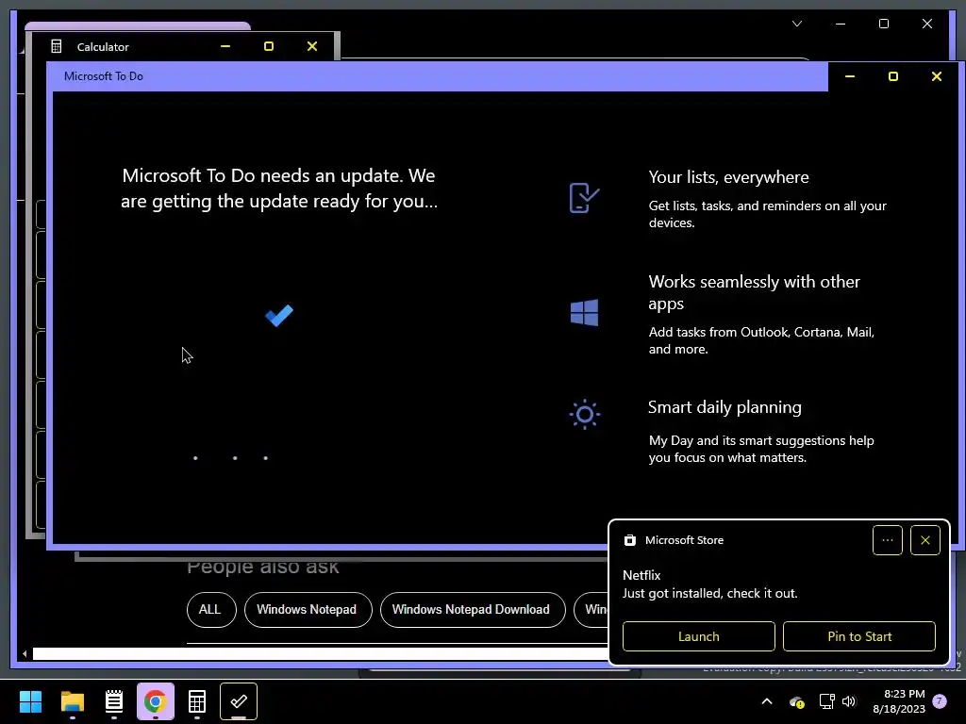
Task: Minimize the Chrome window
Action: point(841,24)
